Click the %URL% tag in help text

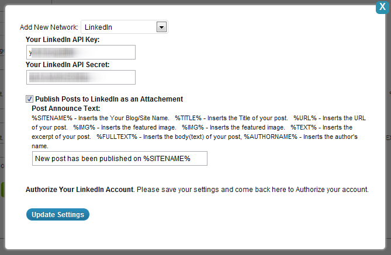coord(305,118)
